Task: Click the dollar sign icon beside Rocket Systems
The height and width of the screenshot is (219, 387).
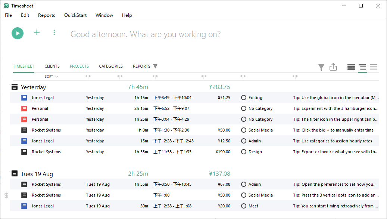Action: [x=6, y=195]
